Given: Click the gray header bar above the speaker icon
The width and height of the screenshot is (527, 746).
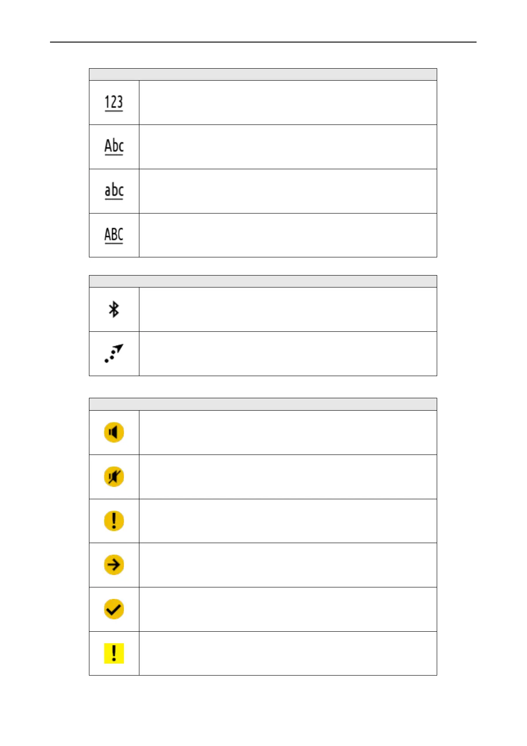Looking at the screenshot, I should (x=263, y=404).
